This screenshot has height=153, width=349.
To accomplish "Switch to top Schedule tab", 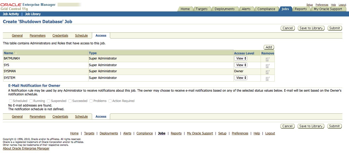I will (81, 36).
